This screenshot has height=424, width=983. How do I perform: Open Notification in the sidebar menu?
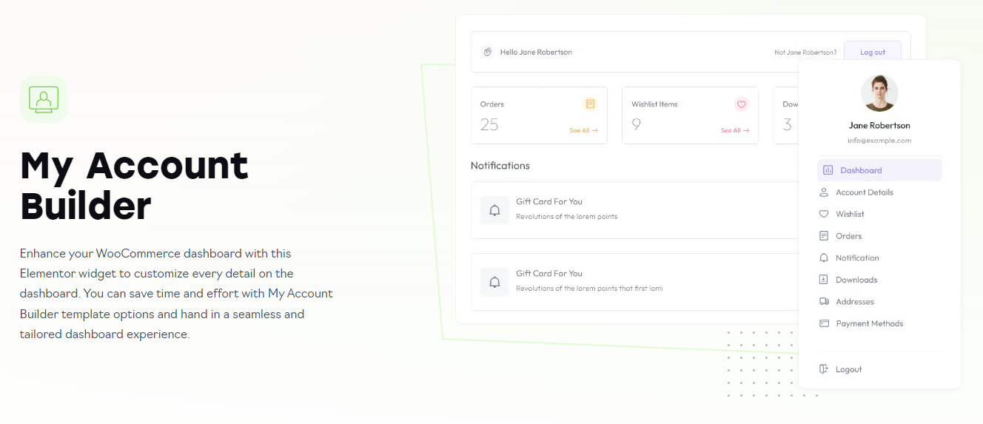(x=857, y=258)
